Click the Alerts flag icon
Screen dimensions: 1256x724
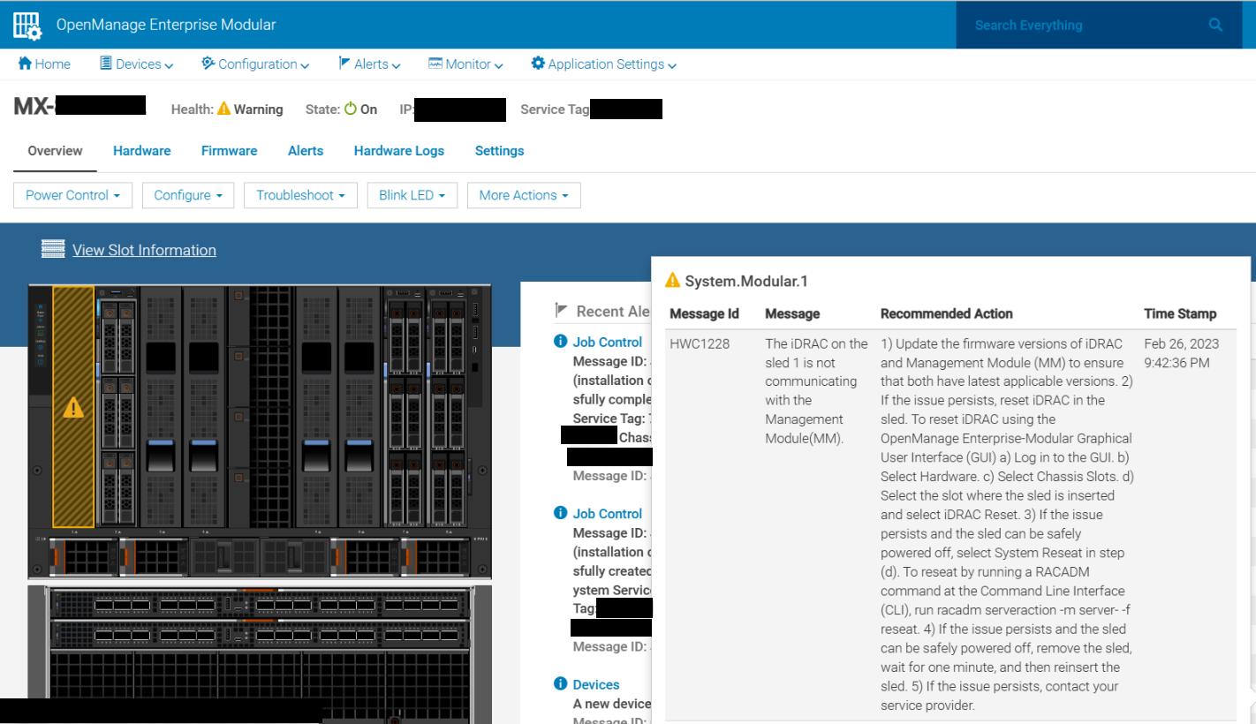tap(344, 64)
